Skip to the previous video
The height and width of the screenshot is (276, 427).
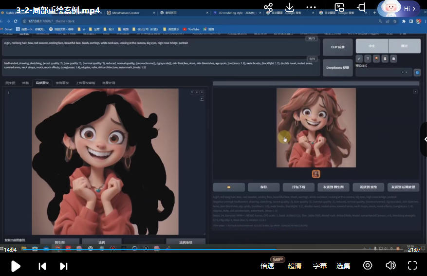(x=42, y=266)
